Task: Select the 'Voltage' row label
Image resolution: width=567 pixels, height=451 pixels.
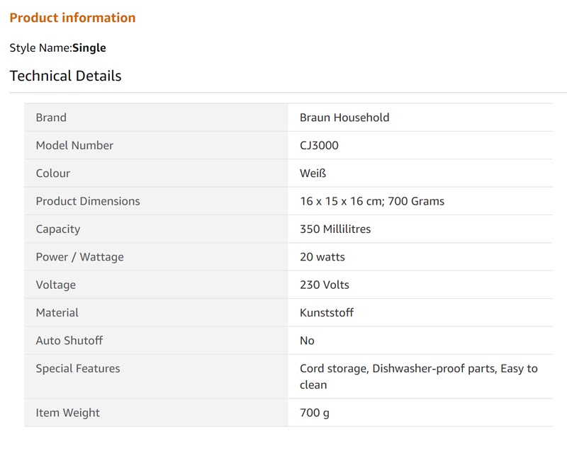Action: click(x=56, y=285)
